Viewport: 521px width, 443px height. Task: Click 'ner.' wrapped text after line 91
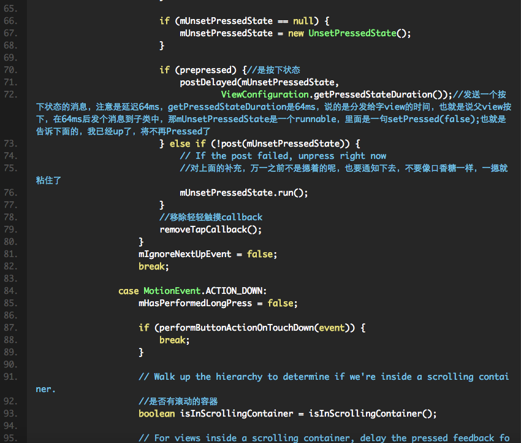[45, 389]
